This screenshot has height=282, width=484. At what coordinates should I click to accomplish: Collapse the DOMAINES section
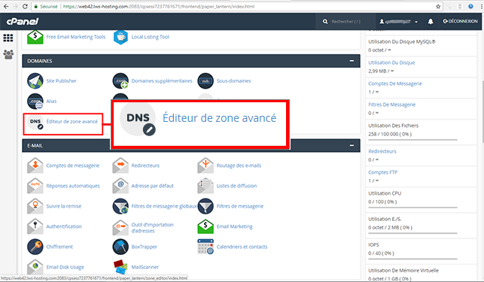(352, 61)
